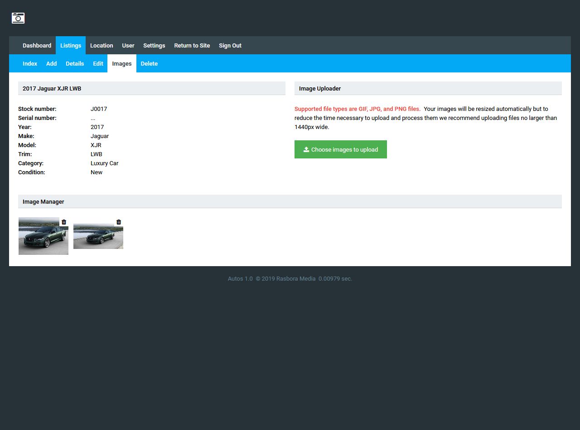Viewport: 580px width, 430px height.
Task: Open the User menu
Action: (x=128, y=45)
